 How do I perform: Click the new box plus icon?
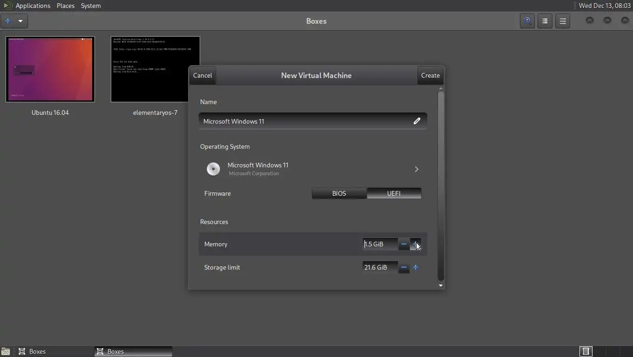(8, 21)
